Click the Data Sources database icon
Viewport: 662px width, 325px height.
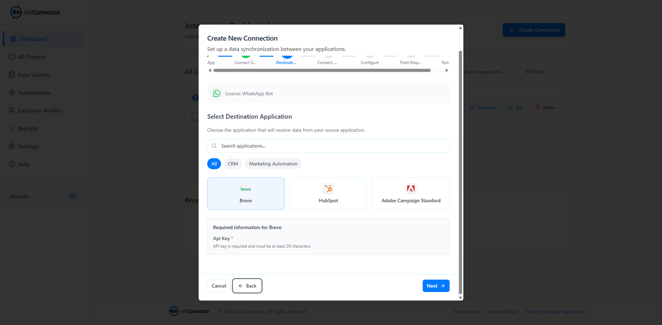pos(12,75)
